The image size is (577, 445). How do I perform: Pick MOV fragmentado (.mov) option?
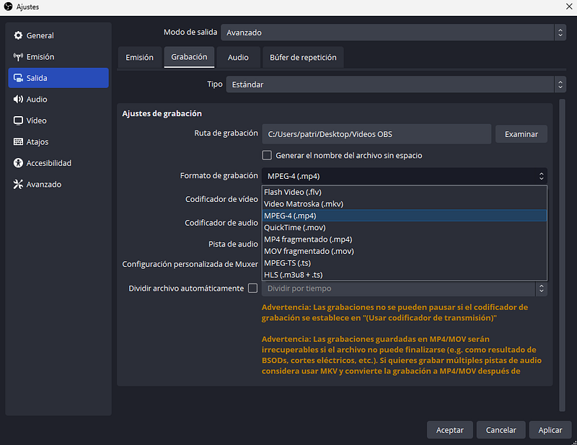coord(405,251)
